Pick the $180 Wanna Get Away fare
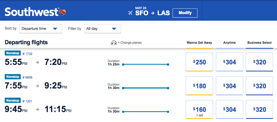Viewport: 277px width, 122px height. click(199, 86)
